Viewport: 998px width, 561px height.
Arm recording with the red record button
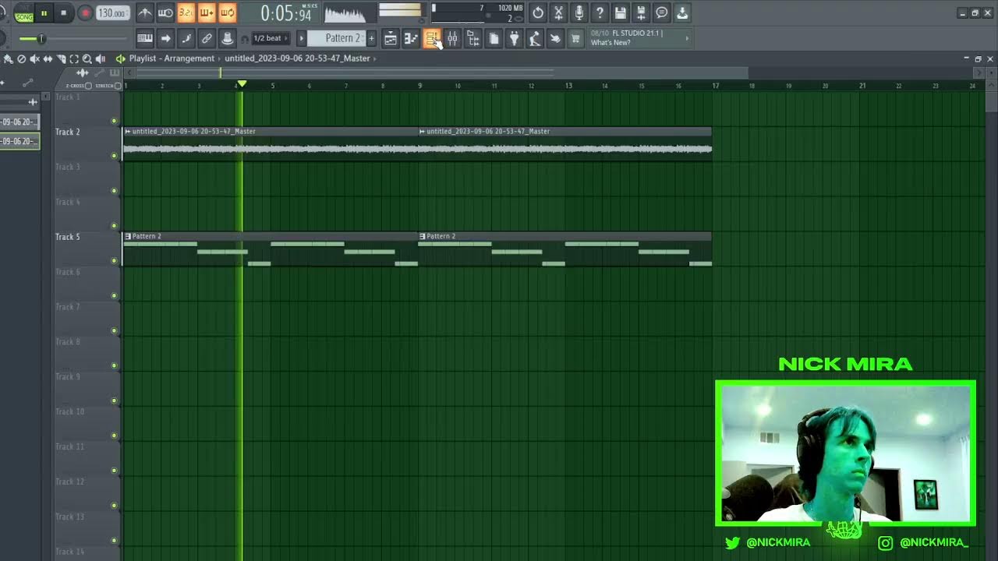coord(85,13)
